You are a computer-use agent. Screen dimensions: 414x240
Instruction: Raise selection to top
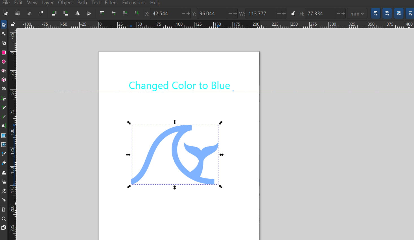102,13
